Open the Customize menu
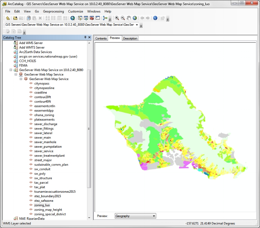 point(75,11)
